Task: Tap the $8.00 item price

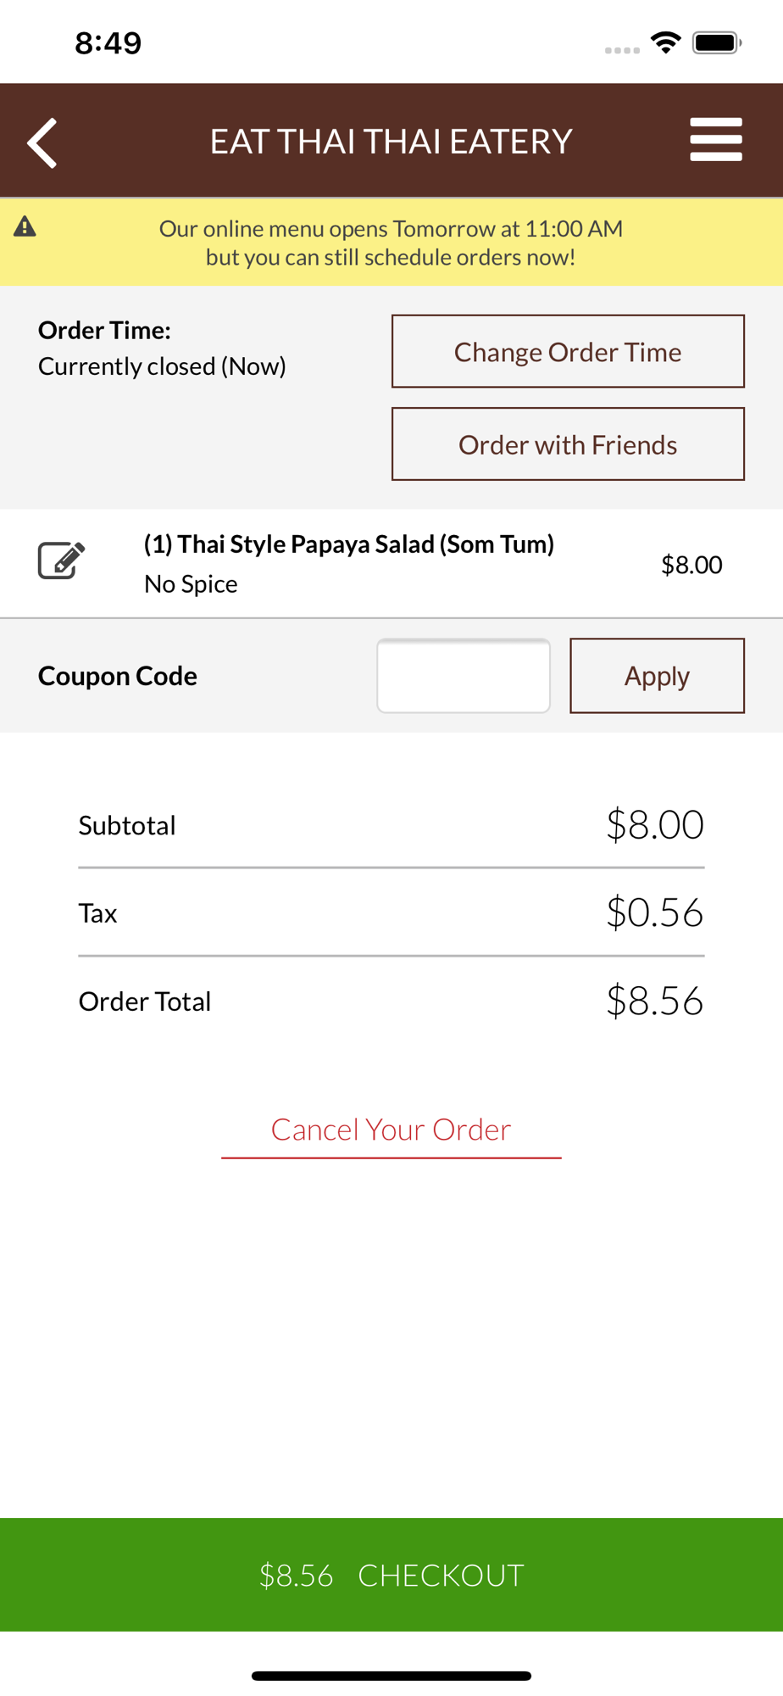Action: [691, 565]
